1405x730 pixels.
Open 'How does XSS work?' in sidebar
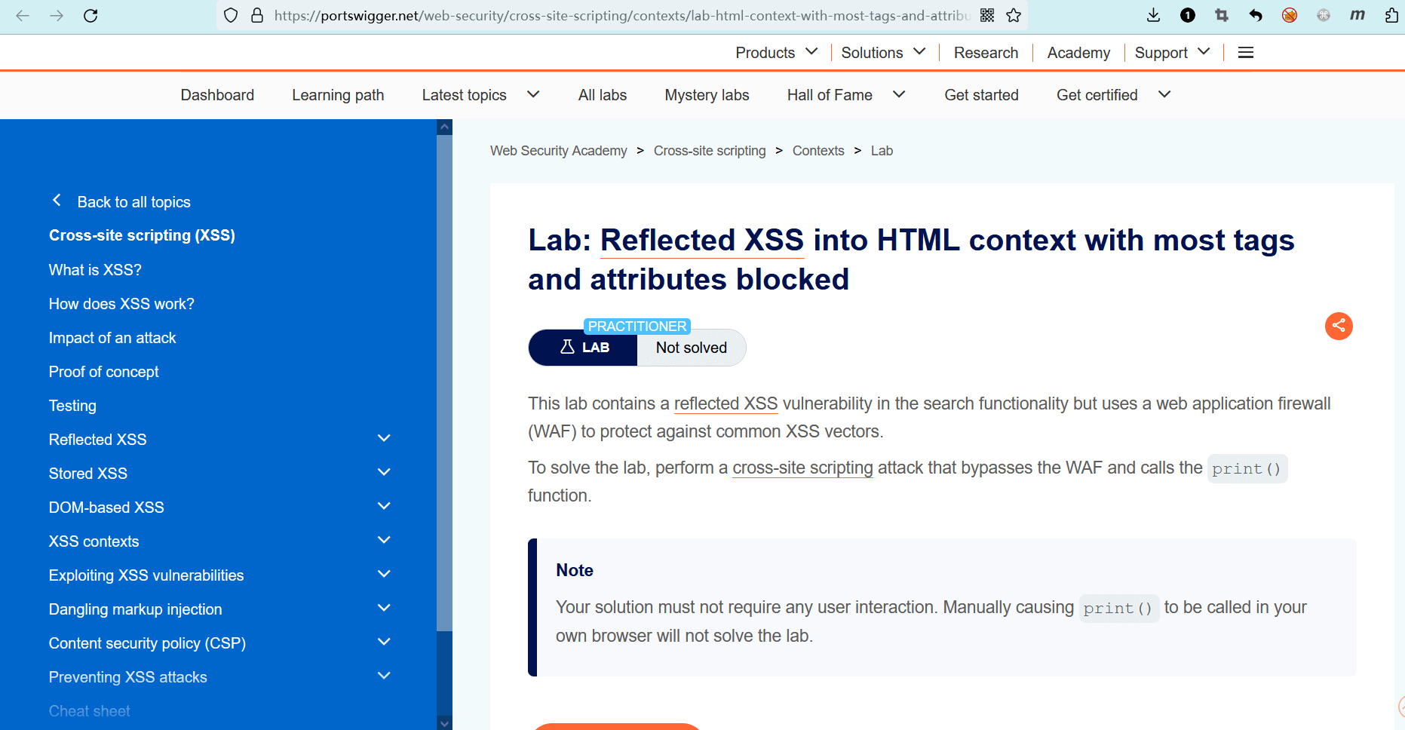[x=121, y=304]
